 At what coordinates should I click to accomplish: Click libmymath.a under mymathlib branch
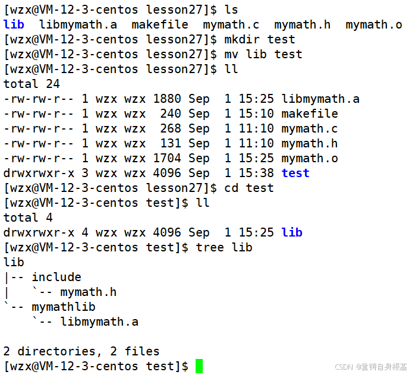(x=99, y=322)
